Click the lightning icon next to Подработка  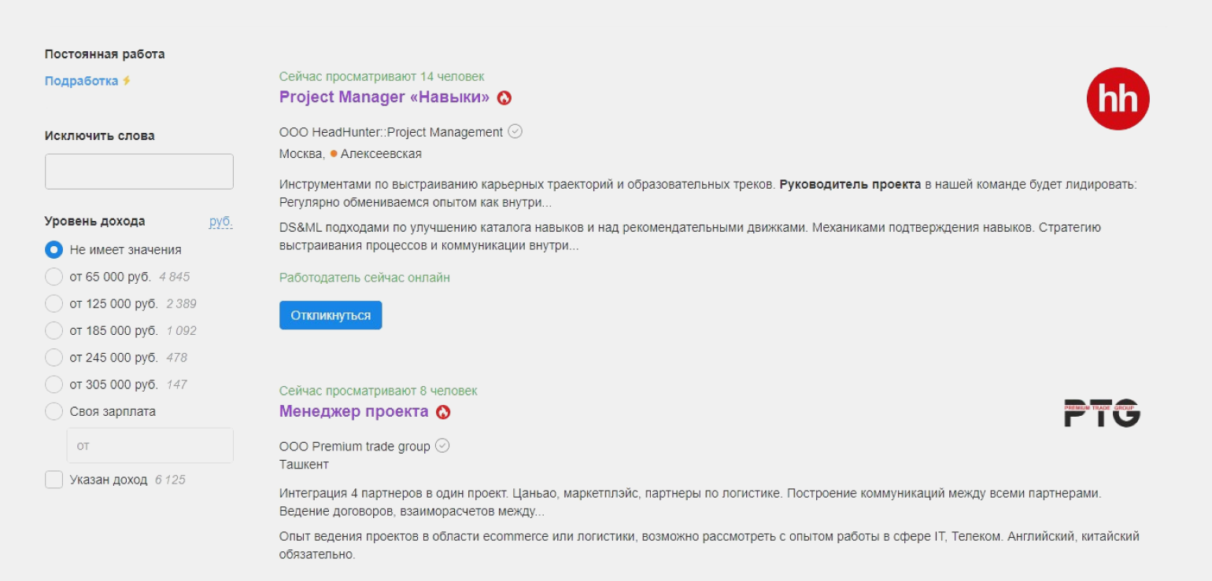pos(127,81)
